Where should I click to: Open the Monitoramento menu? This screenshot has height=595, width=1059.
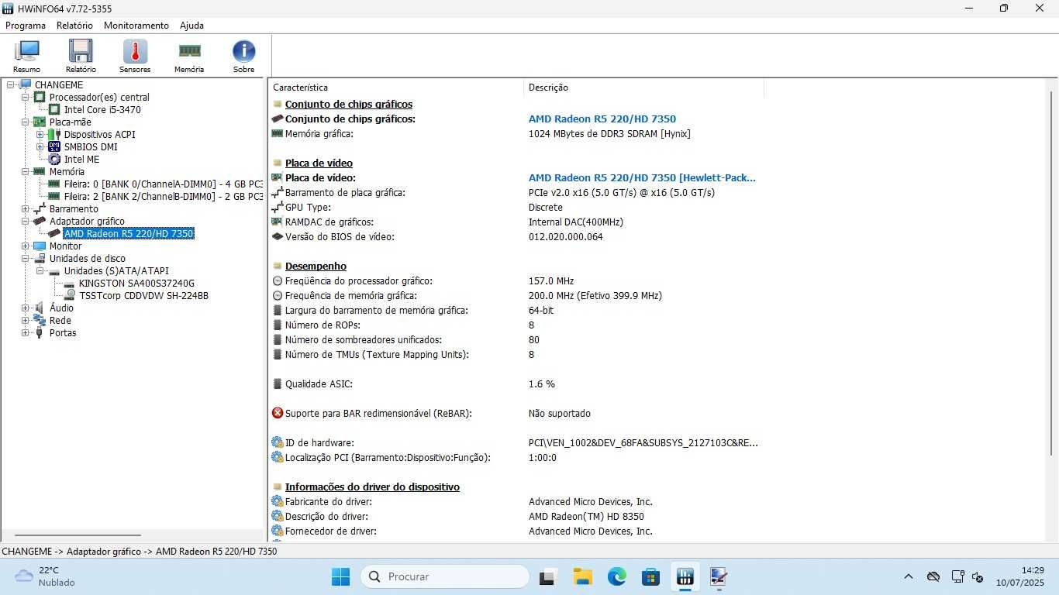[x=136, y=26]
